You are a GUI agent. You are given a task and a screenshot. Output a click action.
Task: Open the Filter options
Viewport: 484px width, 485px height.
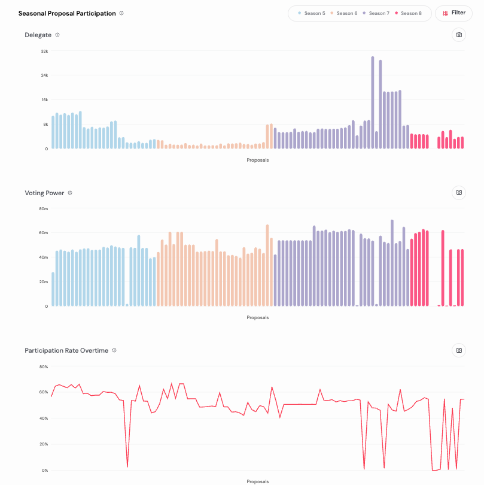click(453, 13)
